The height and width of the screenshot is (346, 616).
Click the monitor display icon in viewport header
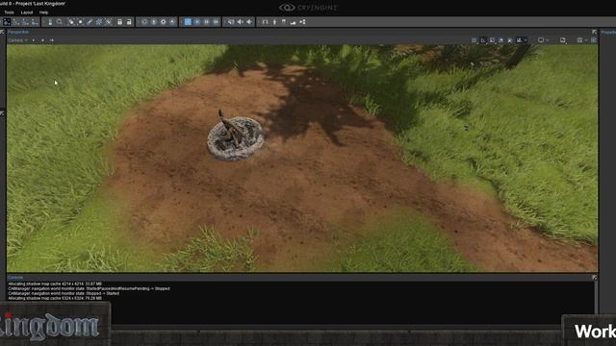click(541, 40)
